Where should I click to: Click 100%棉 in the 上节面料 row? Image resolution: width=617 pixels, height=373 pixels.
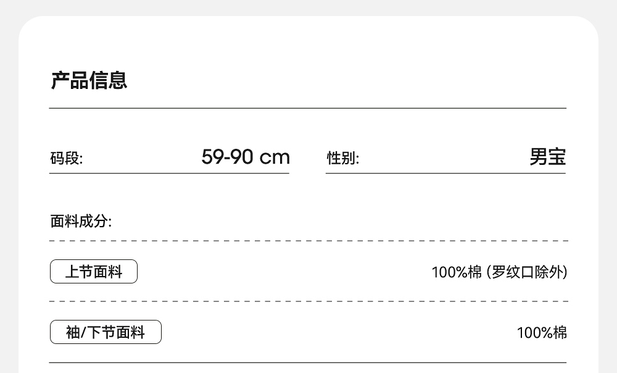tap(457, 272)
